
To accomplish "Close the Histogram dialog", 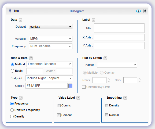I will (145, 11).
